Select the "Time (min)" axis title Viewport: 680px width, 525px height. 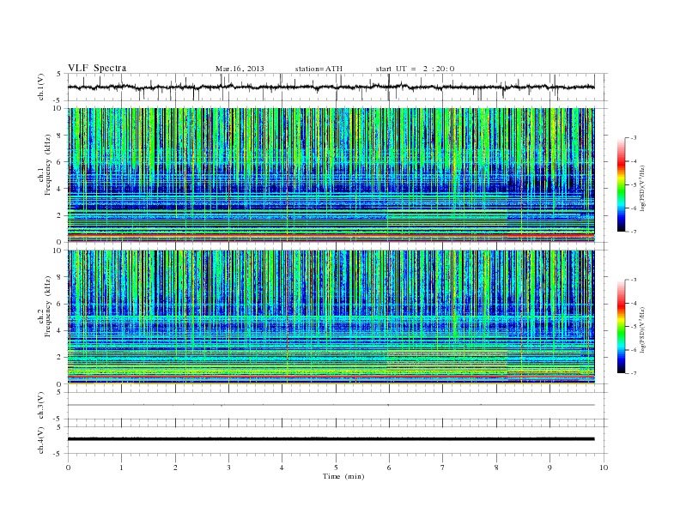(x=343, y=476)
